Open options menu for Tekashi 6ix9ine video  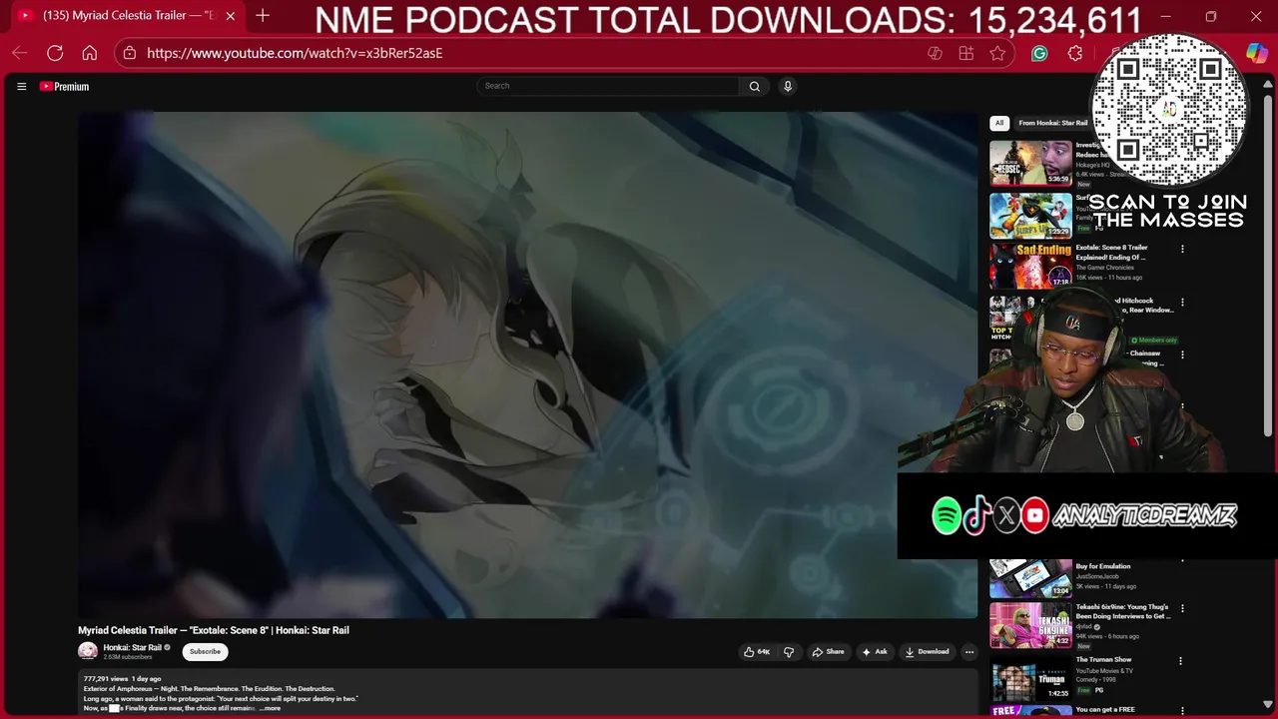[1182, 608]
